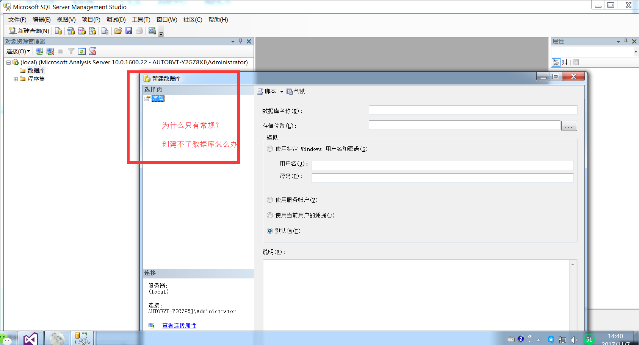Select the 常规 page in 新建数据库 dialog
Viewport: 639px width, 345px height.
(158, 98)
